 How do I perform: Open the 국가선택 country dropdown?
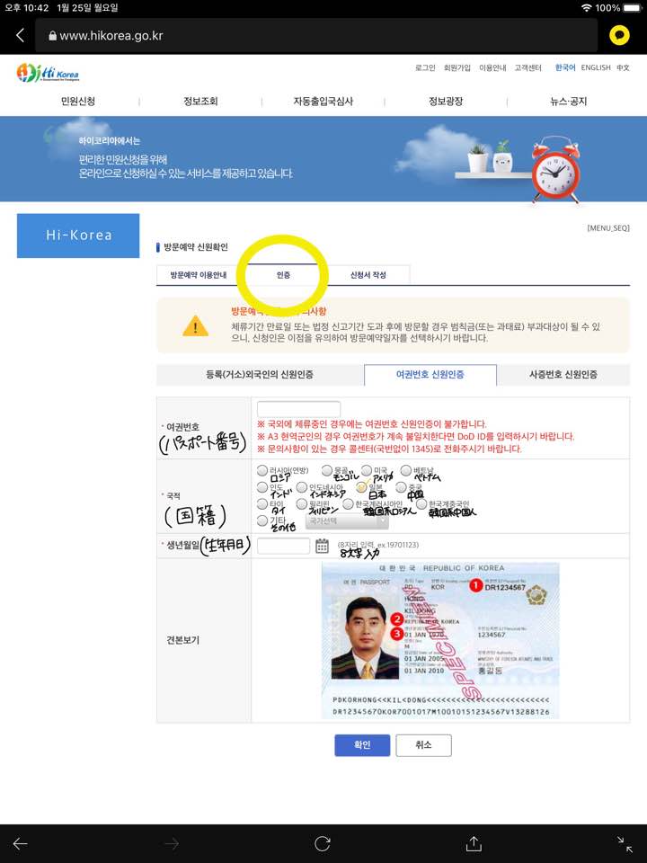[347, 520]
